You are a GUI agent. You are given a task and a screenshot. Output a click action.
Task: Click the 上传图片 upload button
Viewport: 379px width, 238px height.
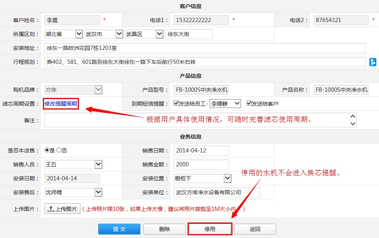pyautogui.click(x=62, y=209)
